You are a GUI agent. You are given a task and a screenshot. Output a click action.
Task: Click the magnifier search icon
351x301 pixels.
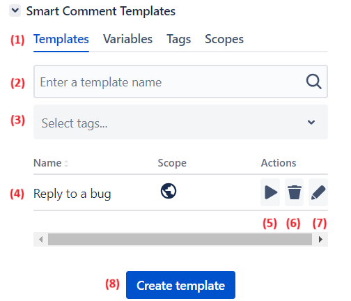coord(313,82)
